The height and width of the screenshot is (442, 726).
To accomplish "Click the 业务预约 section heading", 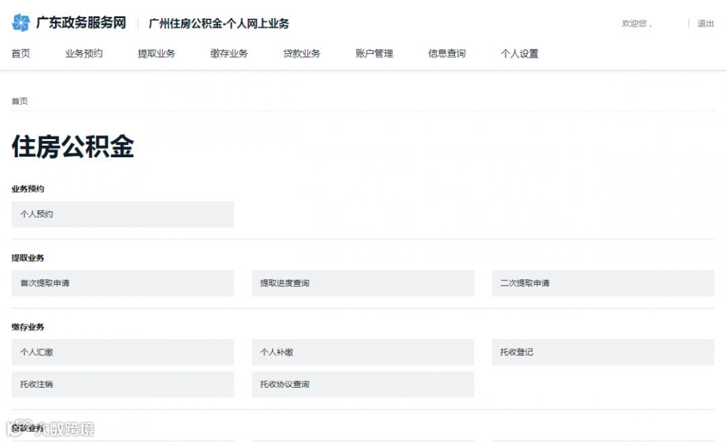I will tap(28, 189).
